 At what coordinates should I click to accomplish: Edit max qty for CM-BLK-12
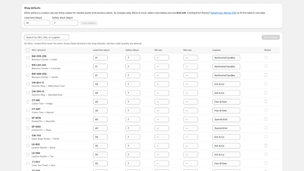[x=191, y=84]
